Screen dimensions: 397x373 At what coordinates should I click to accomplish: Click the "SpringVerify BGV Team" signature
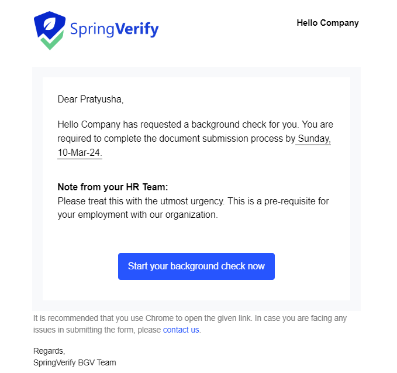[x=74, y=362]
